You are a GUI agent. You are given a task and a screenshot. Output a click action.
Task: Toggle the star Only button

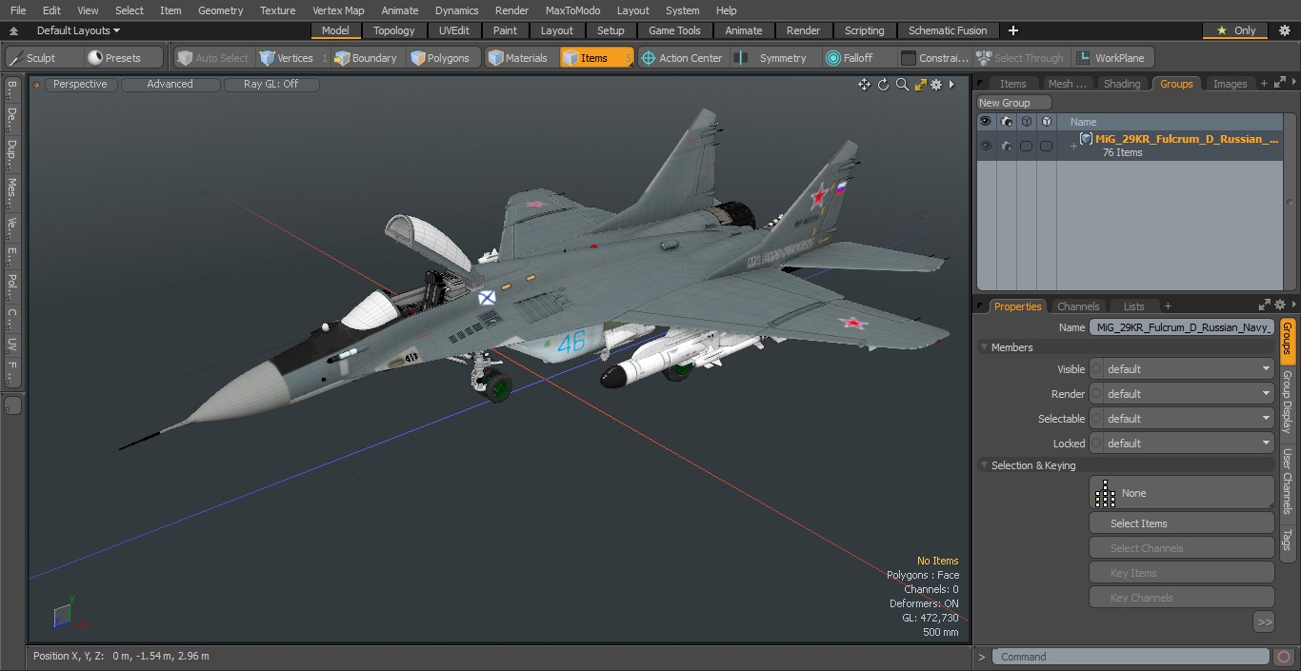(x=1236, y=30)
